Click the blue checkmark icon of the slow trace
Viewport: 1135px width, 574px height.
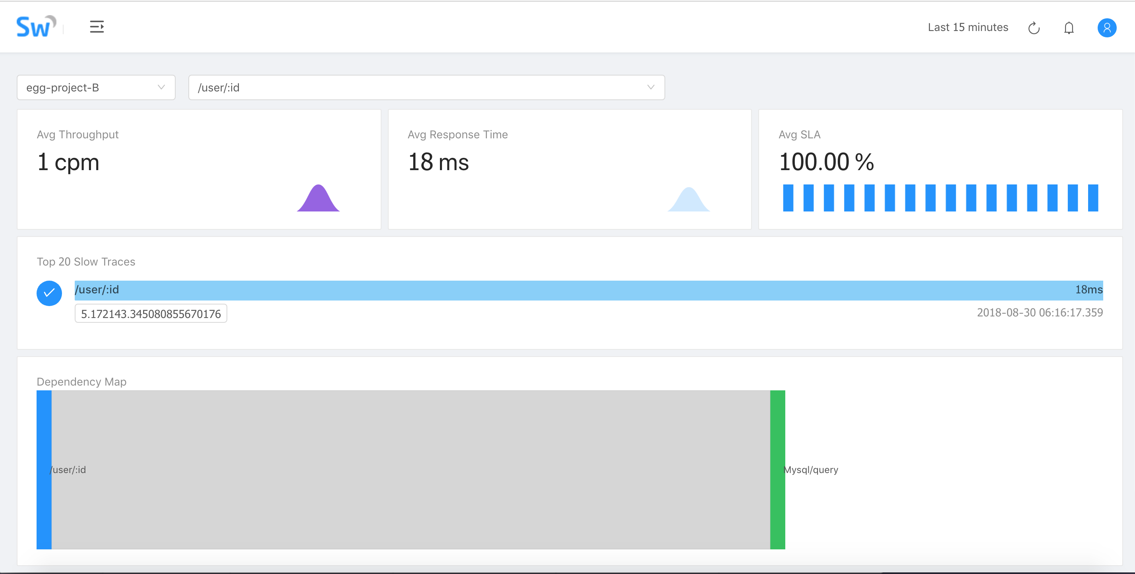pos(49,293)
